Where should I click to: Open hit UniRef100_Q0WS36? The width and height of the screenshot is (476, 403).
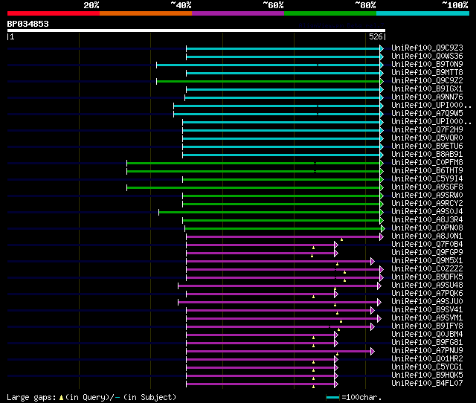[427, 57]
